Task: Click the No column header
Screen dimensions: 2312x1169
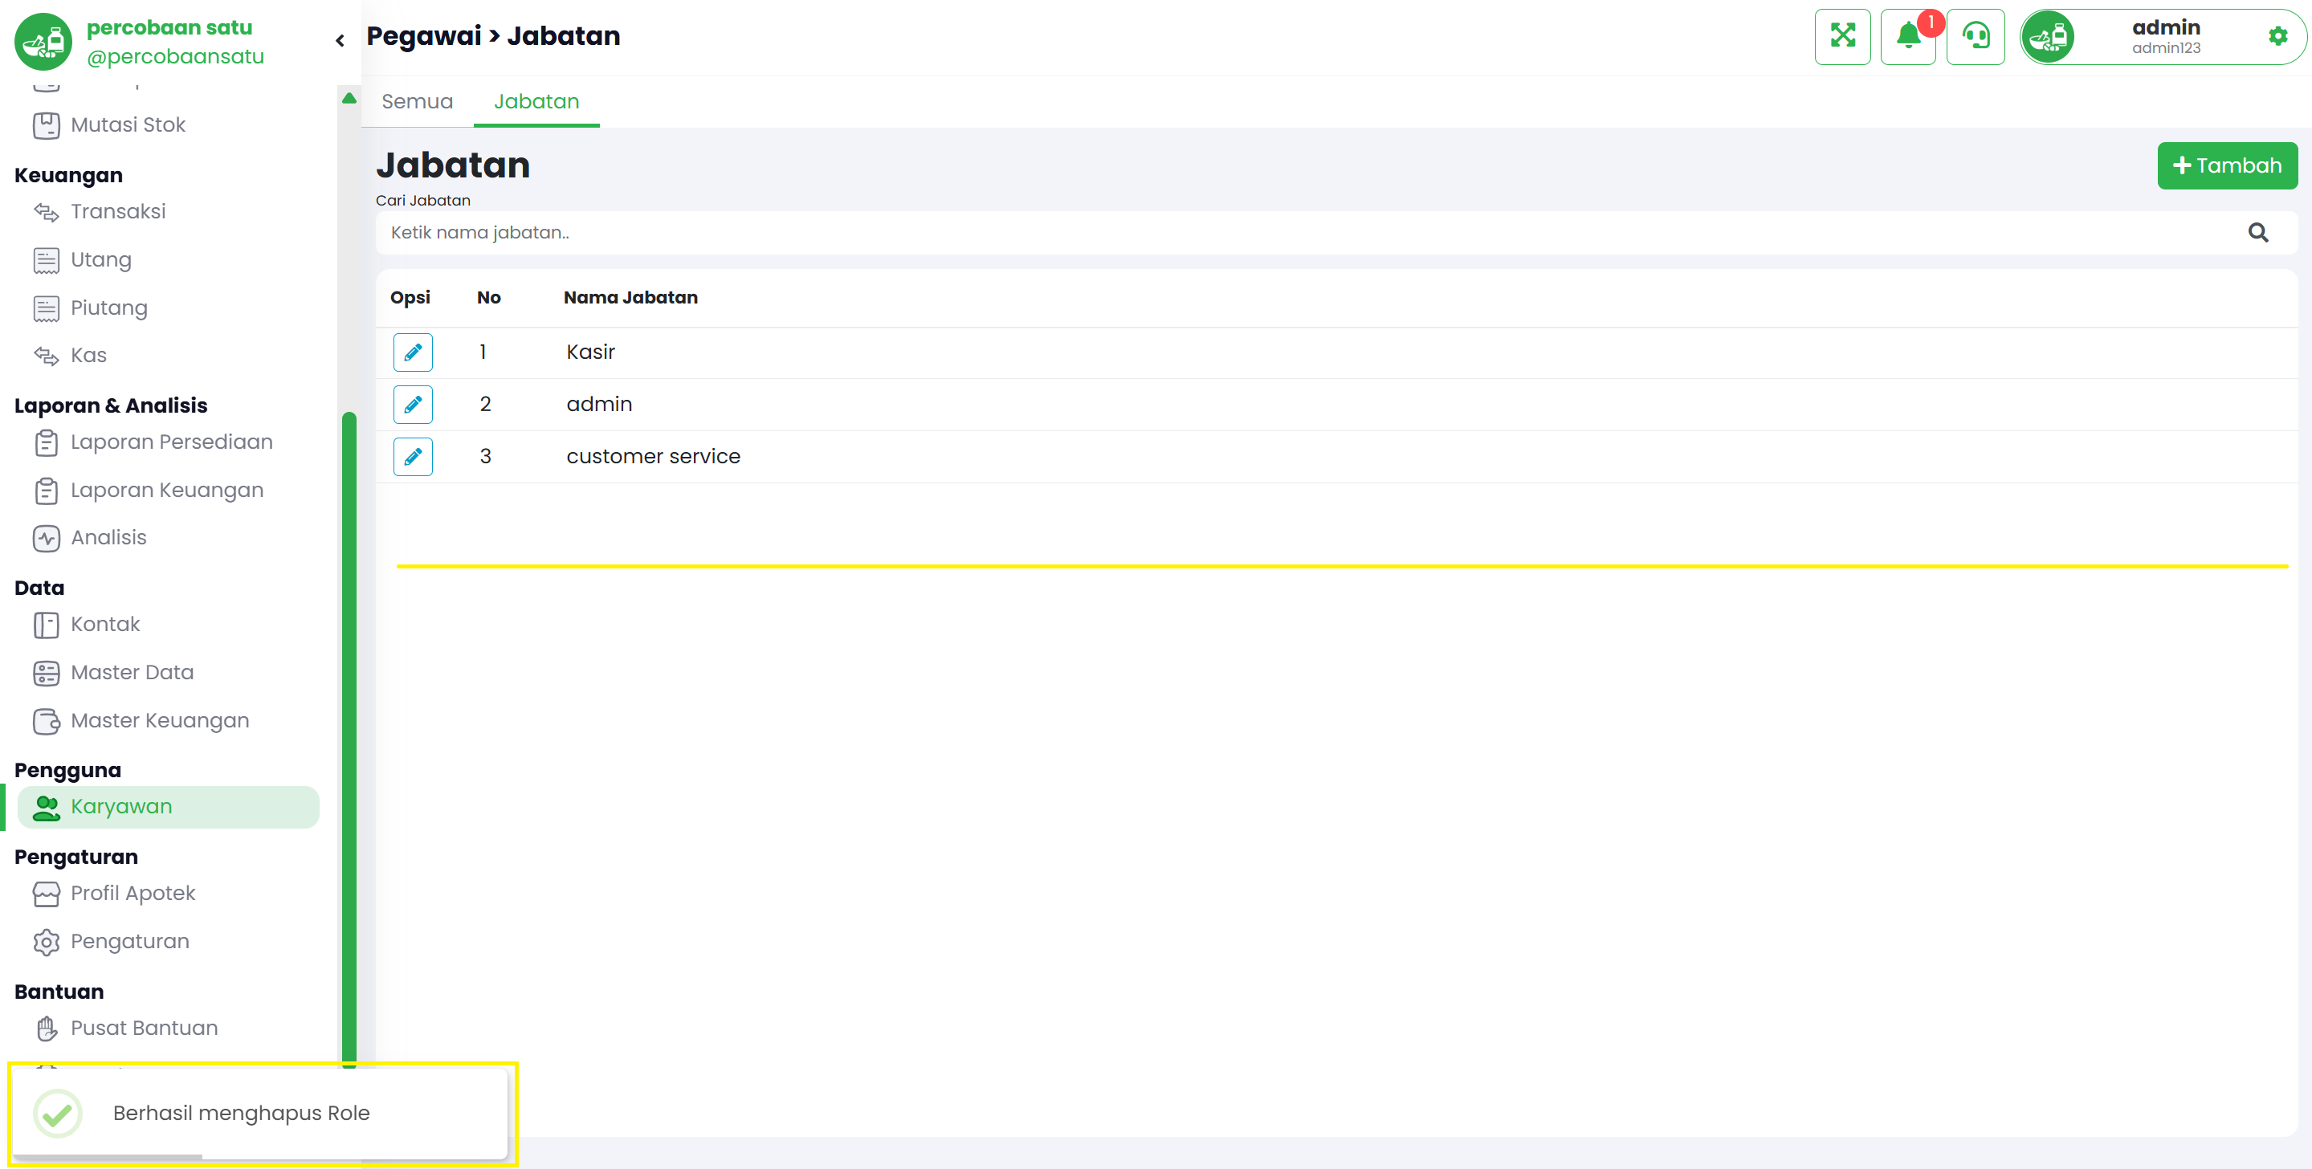Action: (x=489, y=298)
